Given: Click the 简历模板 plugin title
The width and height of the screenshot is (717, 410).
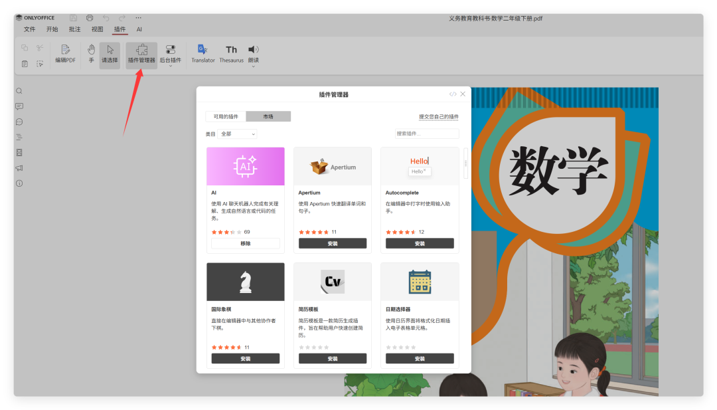Looking at the screenshot, I should (308, 310).
